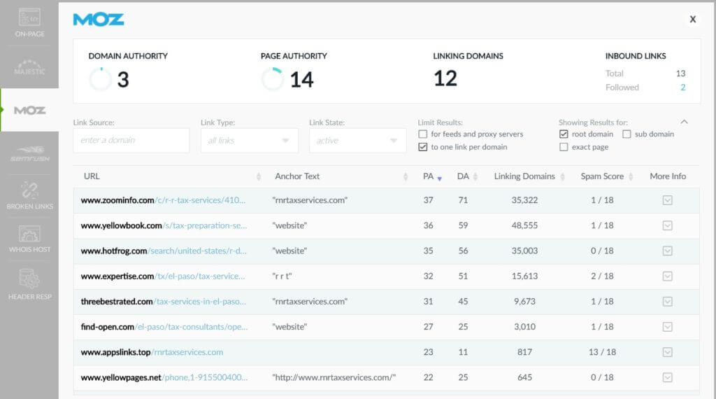
Task: Open the Whois Host sidebar tool
Action: pos(29,239)
